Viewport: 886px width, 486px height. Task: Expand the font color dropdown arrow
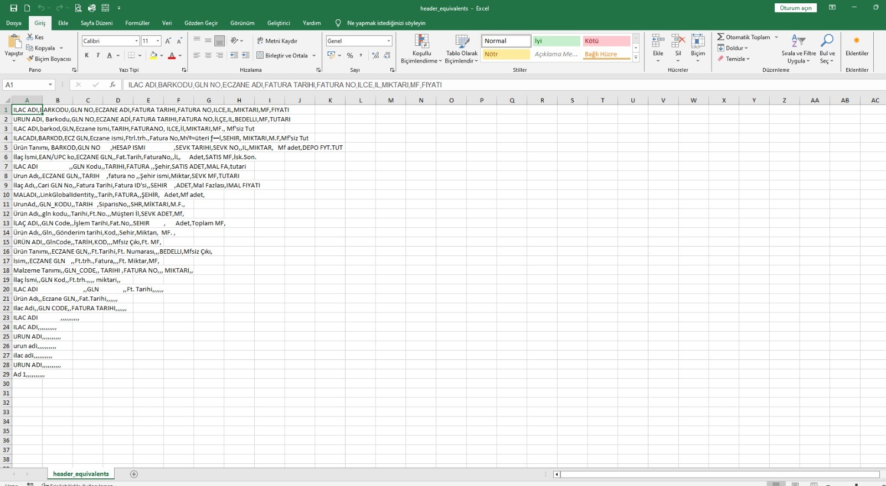180,55
